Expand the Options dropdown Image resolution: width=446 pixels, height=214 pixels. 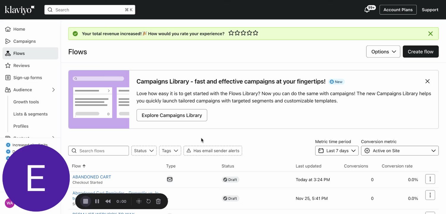click(x=383, y=52)
